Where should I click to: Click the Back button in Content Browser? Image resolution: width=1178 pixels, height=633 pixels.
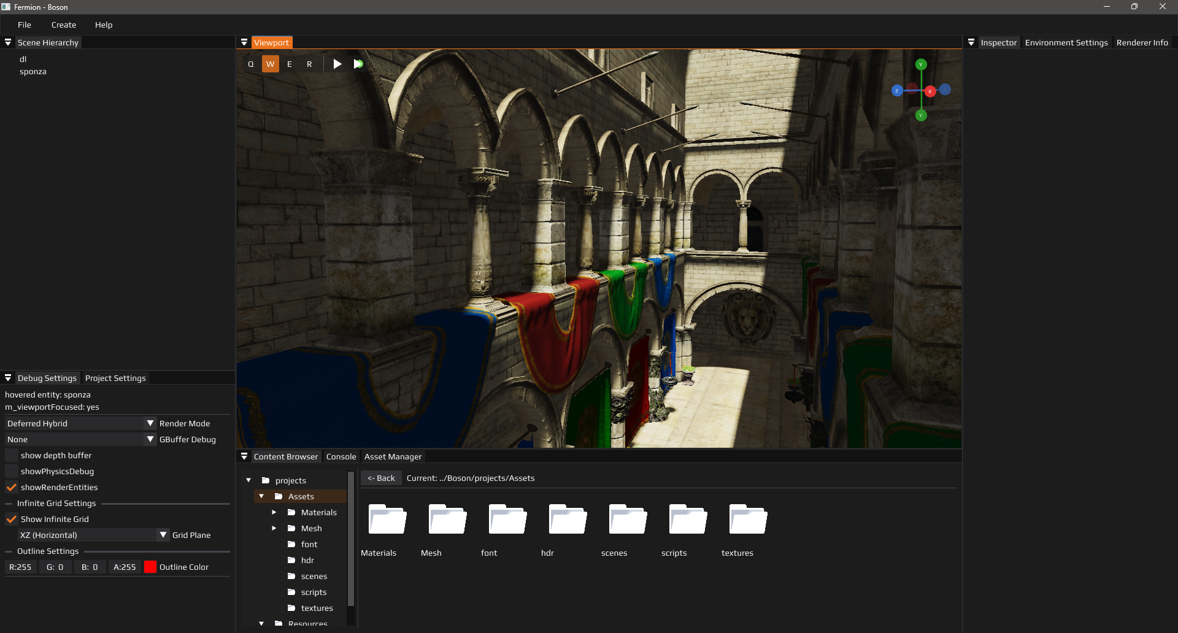(381, 478)
